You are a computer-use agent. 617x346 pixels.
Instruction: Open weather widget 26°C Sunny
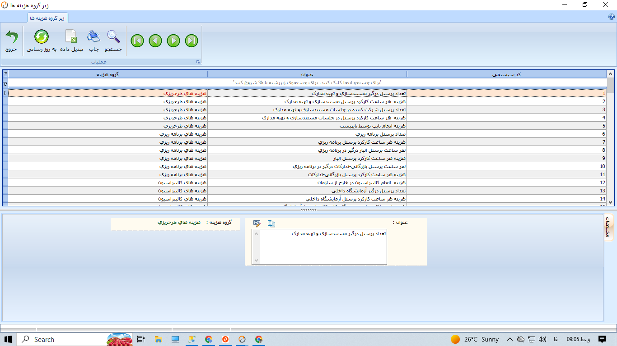click(x=475, y=339)
